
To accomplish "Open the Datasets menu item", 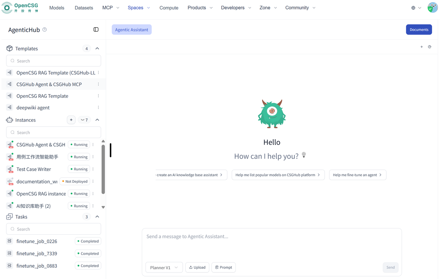I will (x=84, y=8).
